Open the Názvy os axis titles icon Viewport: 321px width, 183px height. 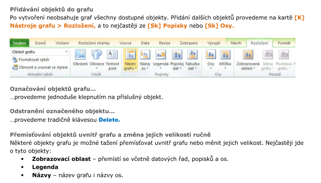pyautogui.click(x=145, y=55)
